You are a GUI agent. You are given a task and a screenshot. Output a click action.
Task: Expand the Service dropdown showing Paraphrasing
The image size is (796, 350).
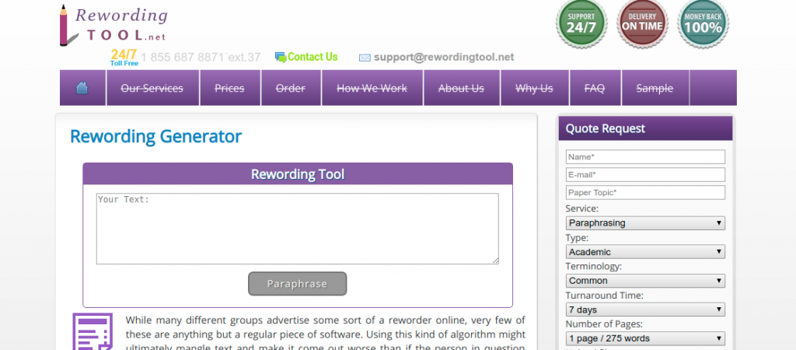645,223
